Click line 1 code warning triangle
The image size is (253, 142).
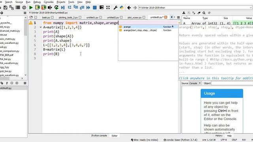tap(31, 23)
